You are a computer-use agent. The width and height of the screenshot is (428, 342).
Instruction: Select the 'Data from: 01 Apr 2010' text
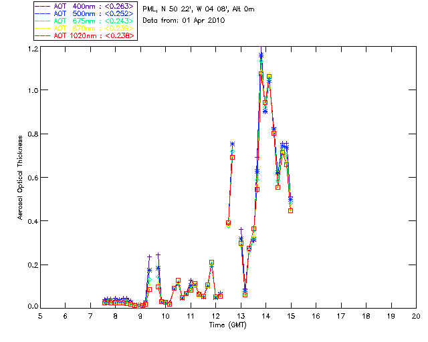[184, 21]
